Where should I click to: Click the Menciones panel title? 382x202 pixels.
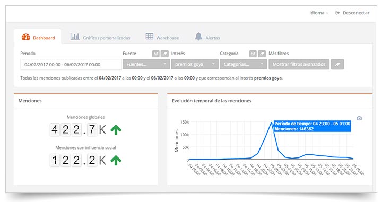[30, 101]
